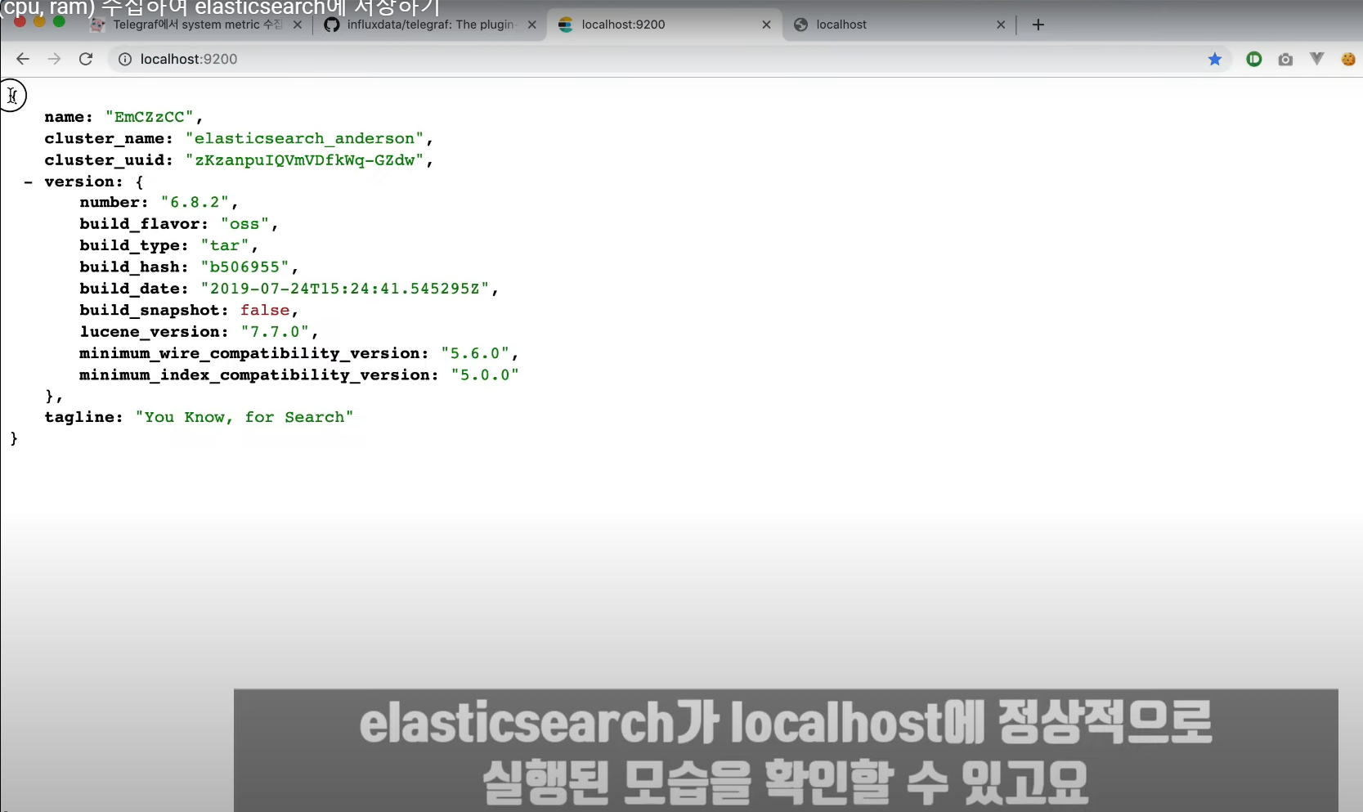Click the tagline value "You Know, for Search"
Image resolution: width=1363 pixels, height=812 pixels.
coord(244,417)
